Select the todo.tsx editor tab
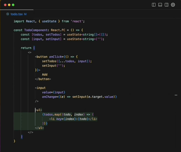 pyautogui.click(x=16, y=14)
